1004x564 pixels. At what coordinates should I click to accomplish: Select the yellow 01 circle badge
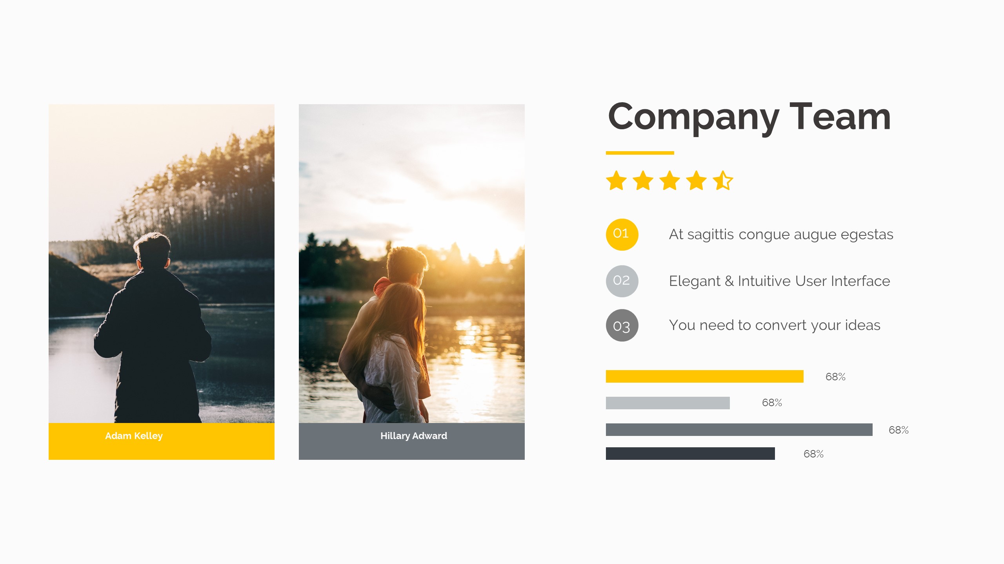click(622, 234)
